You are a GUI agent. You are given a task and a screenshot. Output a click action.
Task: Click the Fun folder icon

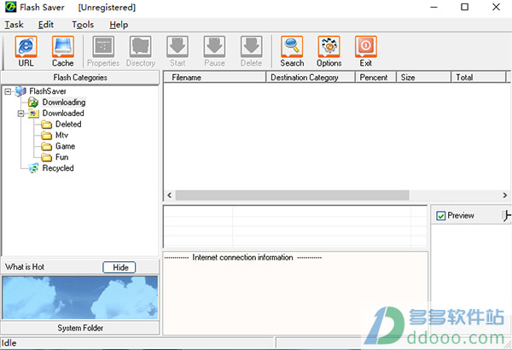(46, 158)
